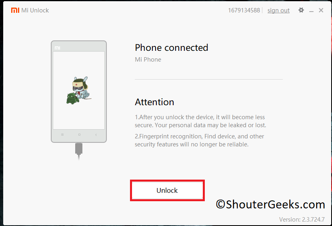
Task: Click the fingerprint recognition warning text
Action: 200,140
